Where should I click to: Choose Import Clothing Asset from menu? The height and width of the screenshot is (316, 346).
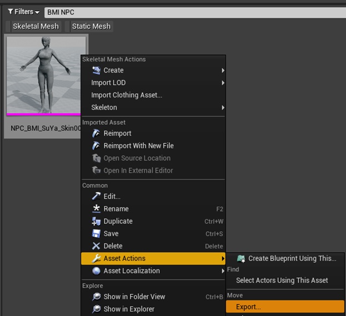127,95
